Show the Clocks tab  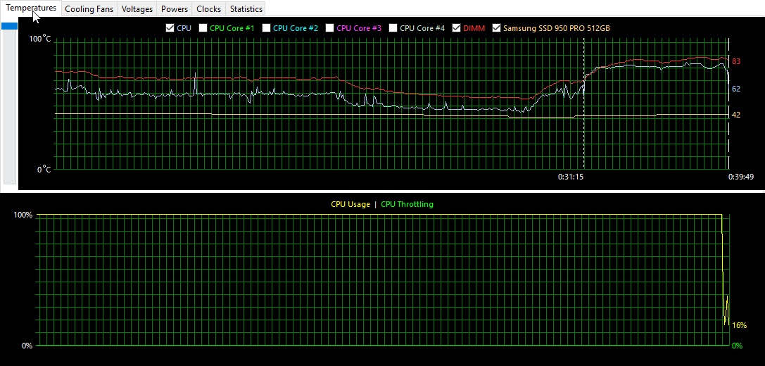click(208, 9)
